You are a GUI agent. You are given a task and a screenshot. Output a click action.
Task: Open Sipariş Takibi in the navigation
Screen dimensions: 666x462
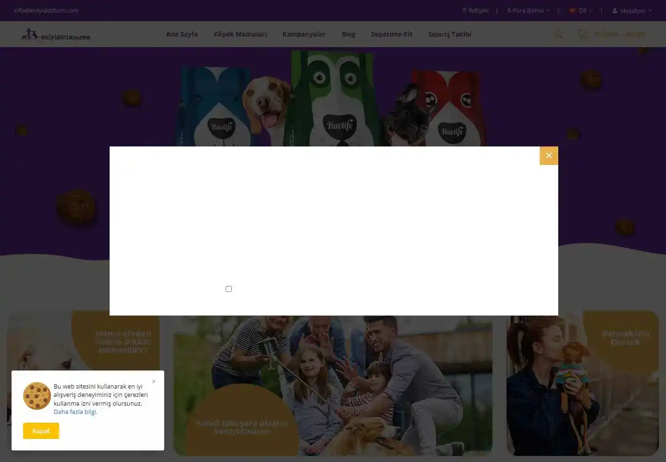[450, 34]
